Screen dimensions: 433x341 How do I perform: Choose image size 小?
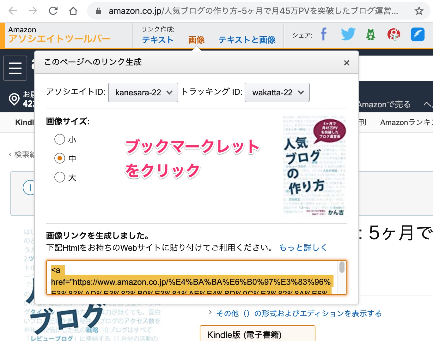click(x=60, y=139)
